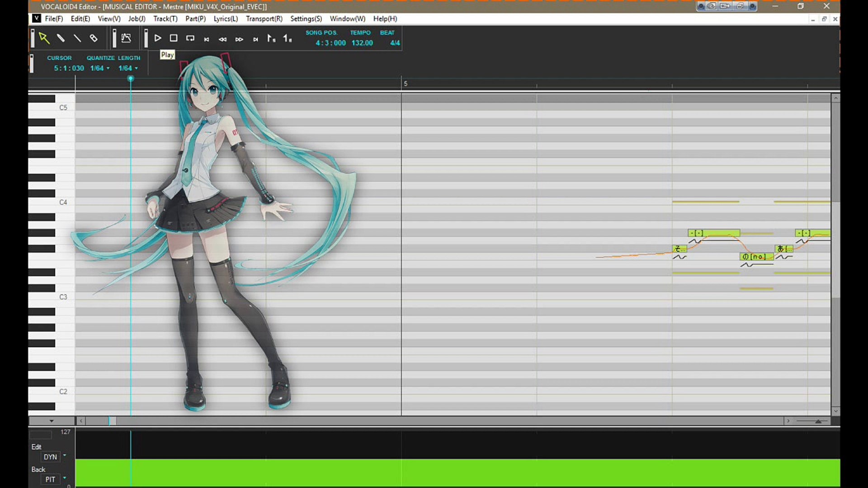
Task: Click the BEAT value 4/4
Action: click(395, 43)
